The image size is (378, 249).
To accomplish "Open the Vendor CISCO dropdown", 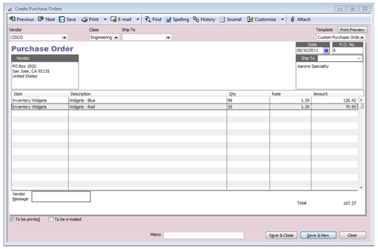I will pyautogui.click(x=64, y=38).
